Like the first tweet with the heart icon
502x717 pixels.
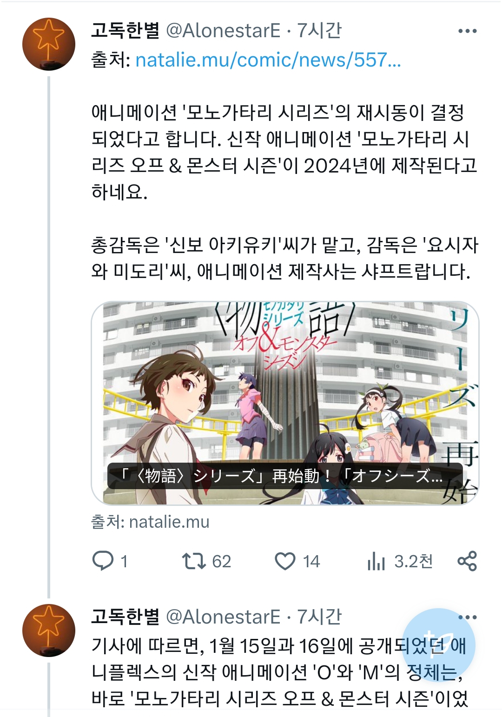pyautogui.click(x=285, y=561)
